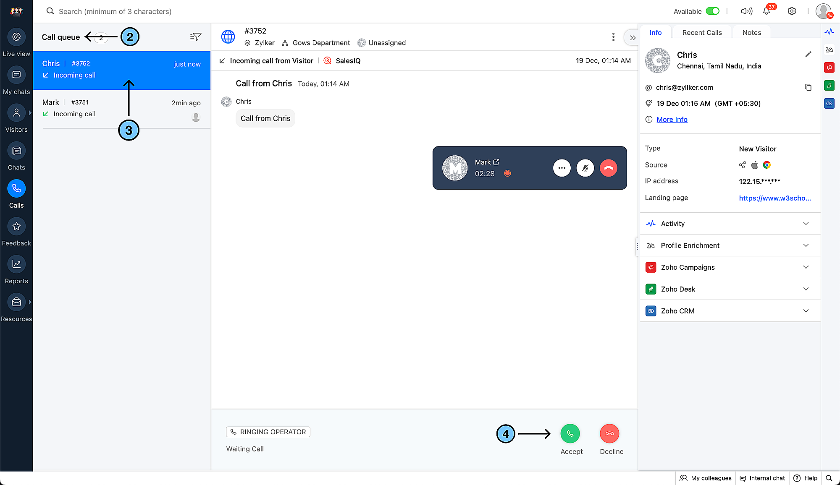Collapse the right info panel
Viewport: 840px width, 485px height.
click(633, 38)
